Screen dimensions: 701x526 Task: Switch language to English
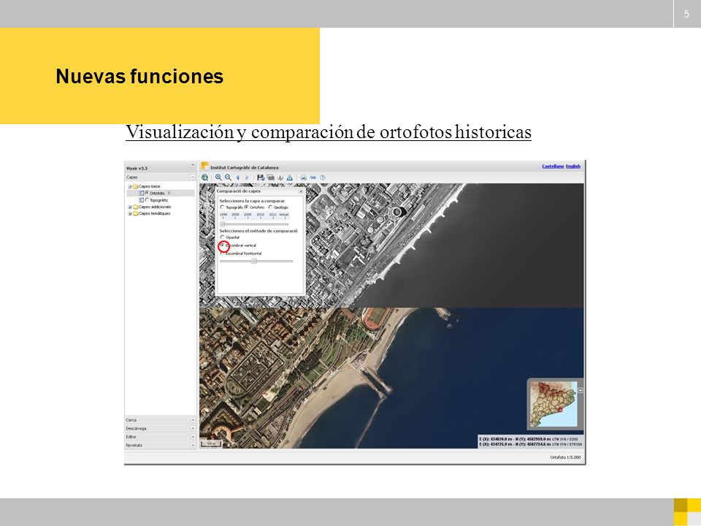(573, 166)
